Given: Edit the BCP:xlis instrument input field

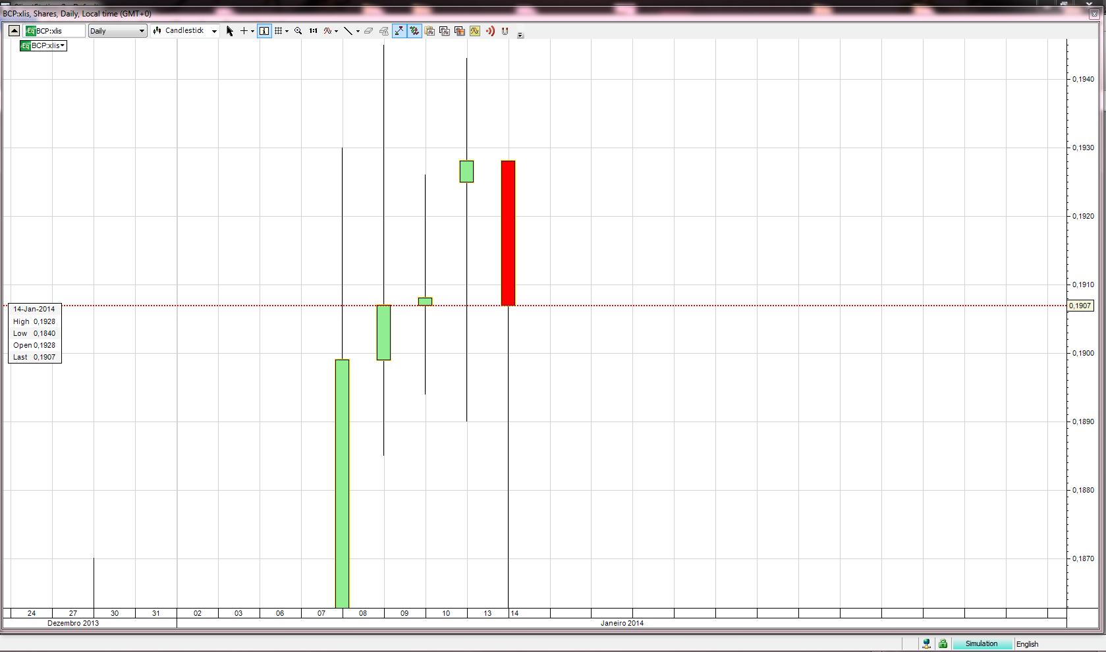Looking at the screenshot, I should (55, 31).
